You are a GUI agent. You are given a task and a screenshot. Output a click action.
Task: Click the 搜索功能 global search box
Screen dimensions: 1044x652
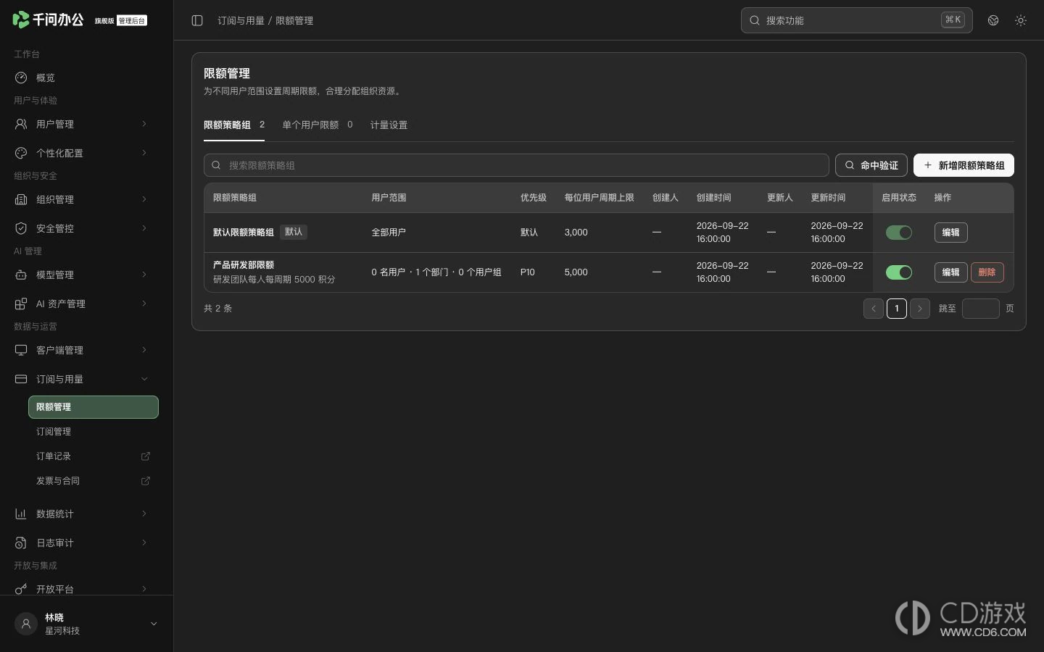point(857,20)
